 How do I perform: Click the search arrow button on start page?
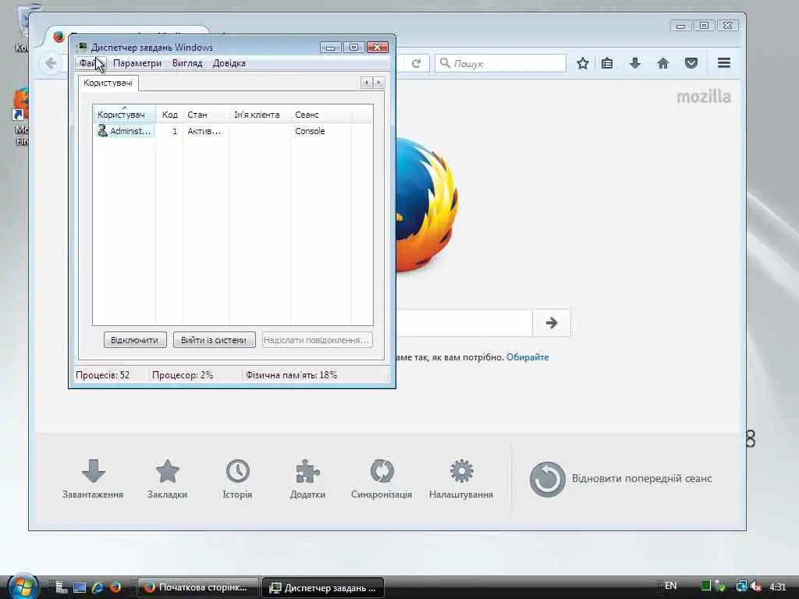tap(552, 322)
